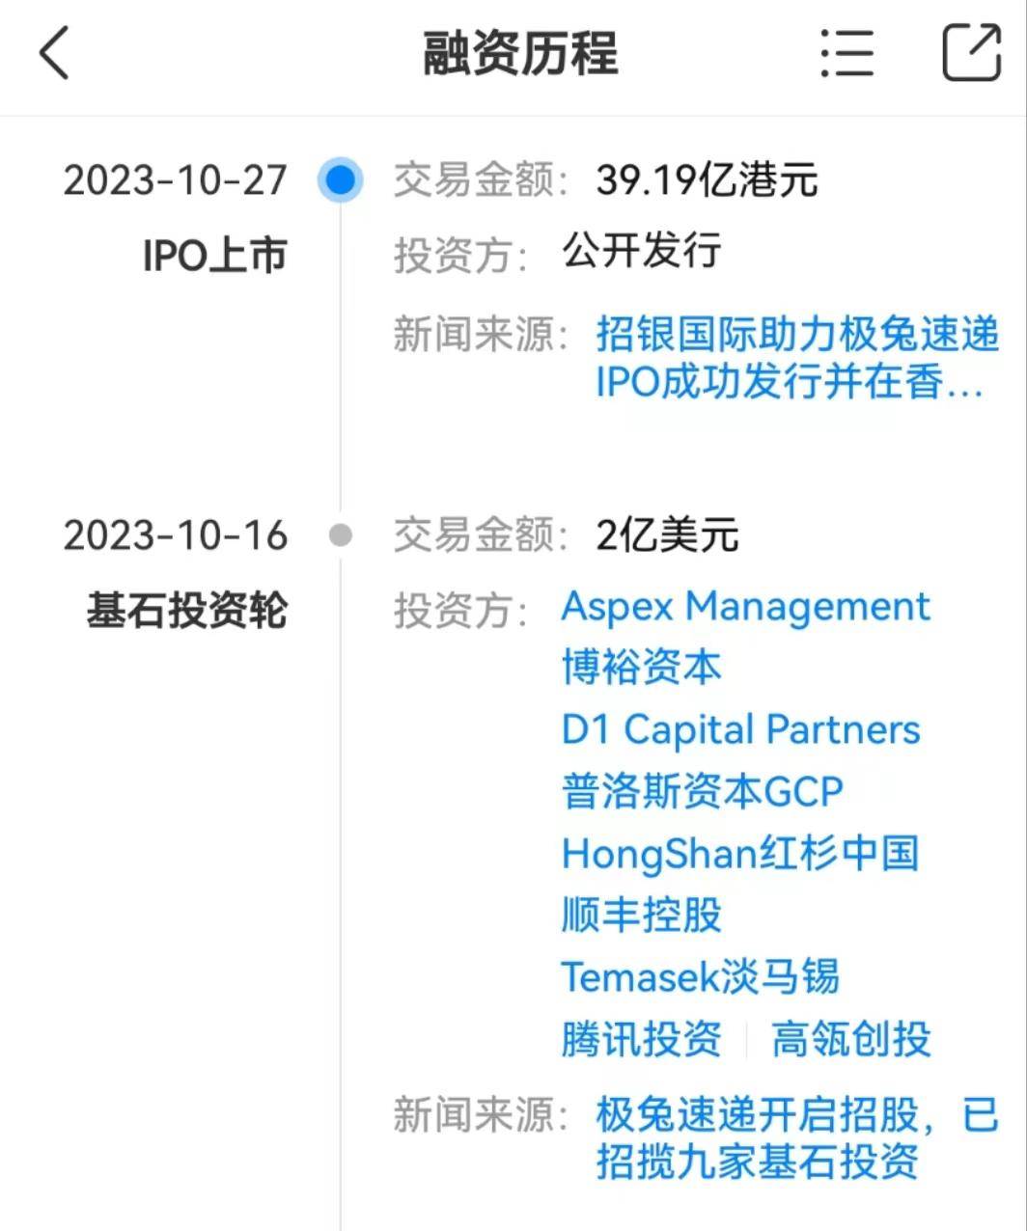Open investor Temasek淡马锡

point(700,977)
